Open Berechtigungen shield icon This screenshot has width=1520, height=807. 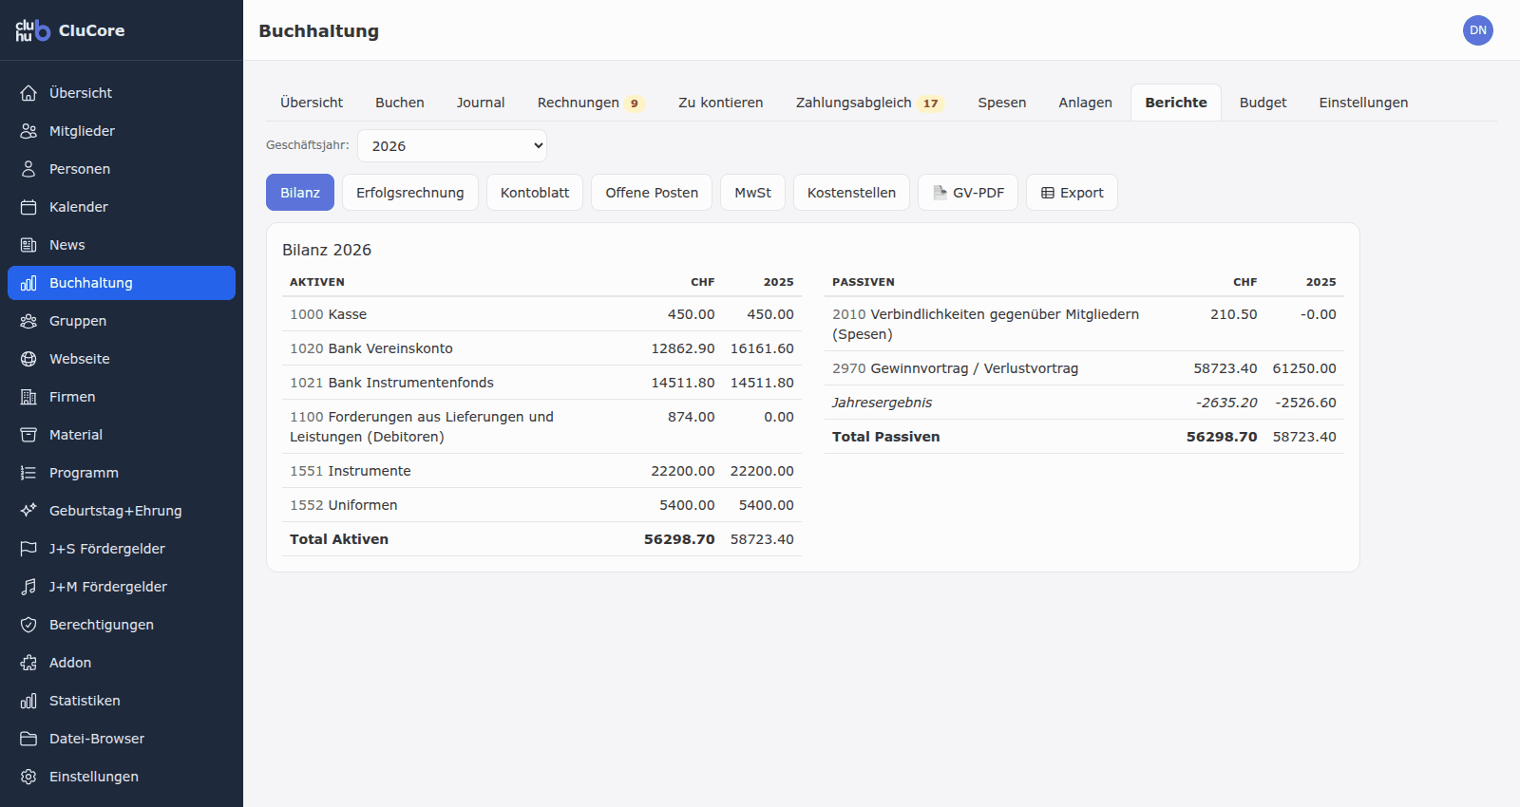click(28, 625)
